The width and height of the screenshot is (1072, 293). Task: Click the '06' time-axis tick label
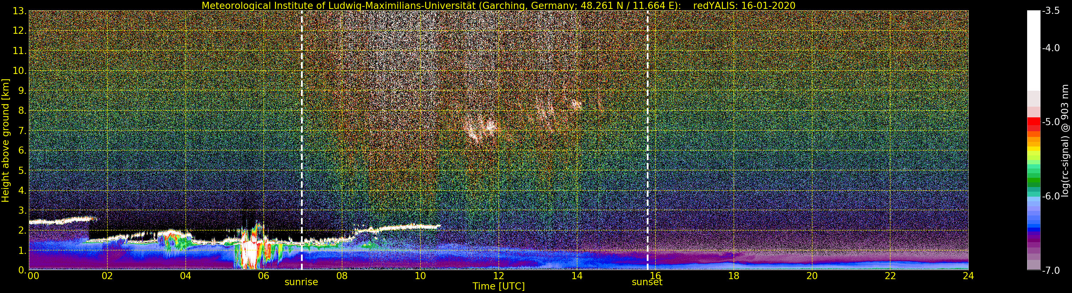click(264, 276)
